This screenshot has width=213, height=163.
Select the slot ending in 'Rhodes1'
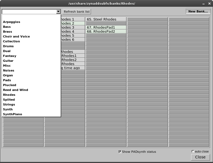(73, 56)
